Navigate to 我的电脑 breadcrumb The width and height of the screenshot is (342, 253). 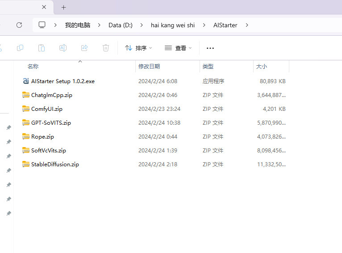(x=78, y=25)
